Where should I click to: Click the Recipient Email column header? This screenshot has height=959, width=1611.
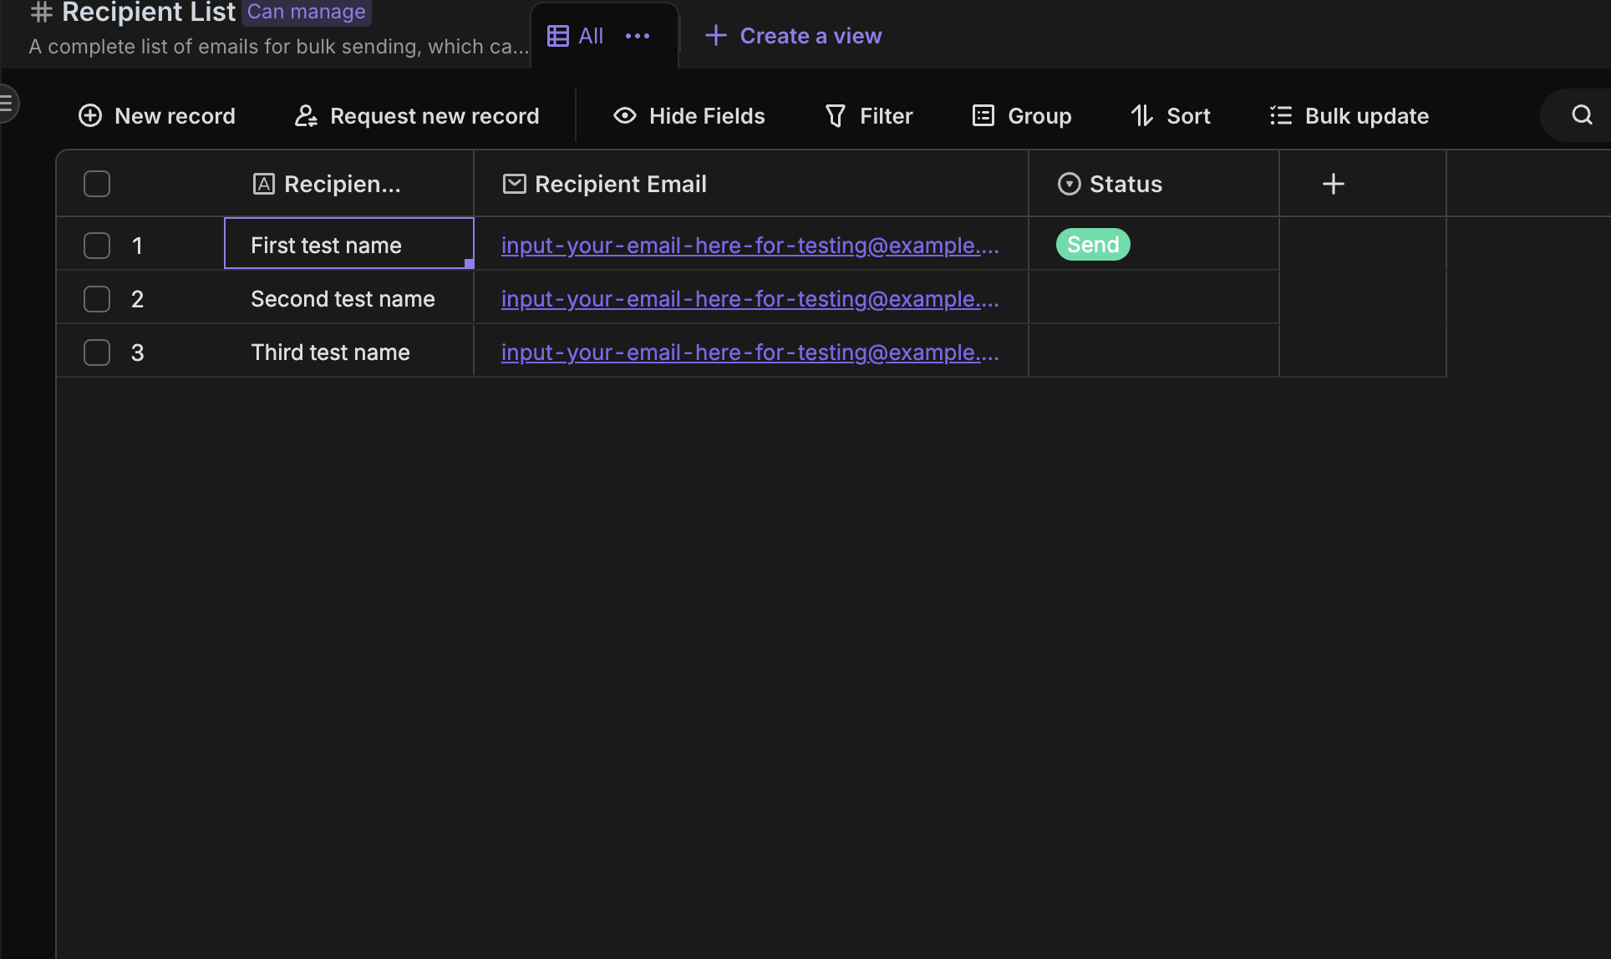751,184
